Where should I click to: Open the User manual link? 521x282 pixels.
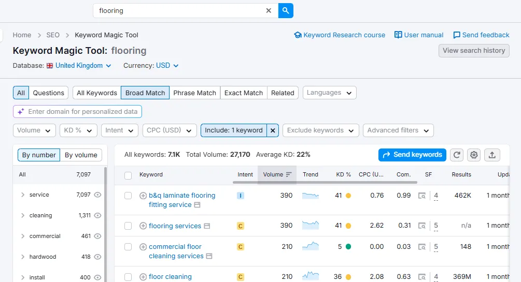[x=419, y=35]
